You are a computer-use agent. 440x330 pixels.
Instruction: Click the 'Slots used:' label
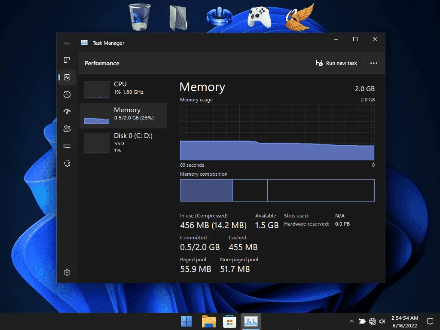[x=296, y=216]
